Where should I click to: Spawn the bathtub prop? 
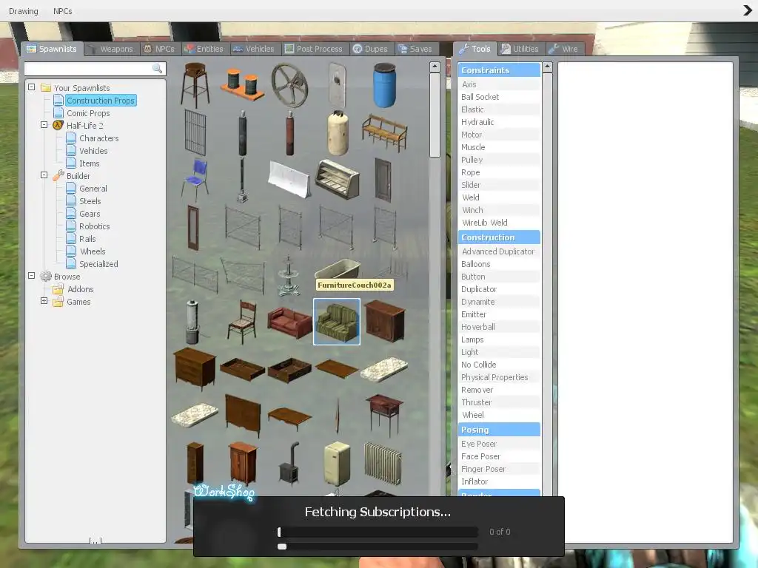(x=337, y=268)
